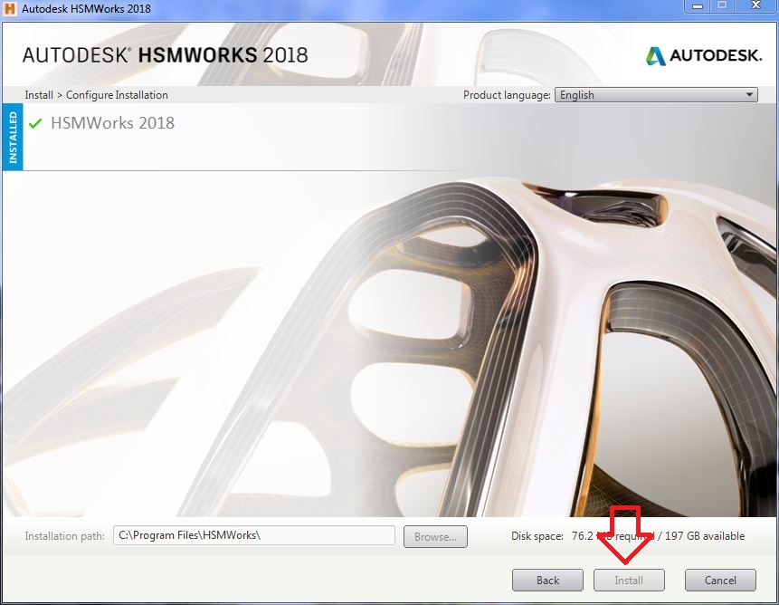Viewport: 779px width, 605px height.
Task: Click the HSMWorks H icon in the title bar
Action: 9,8
